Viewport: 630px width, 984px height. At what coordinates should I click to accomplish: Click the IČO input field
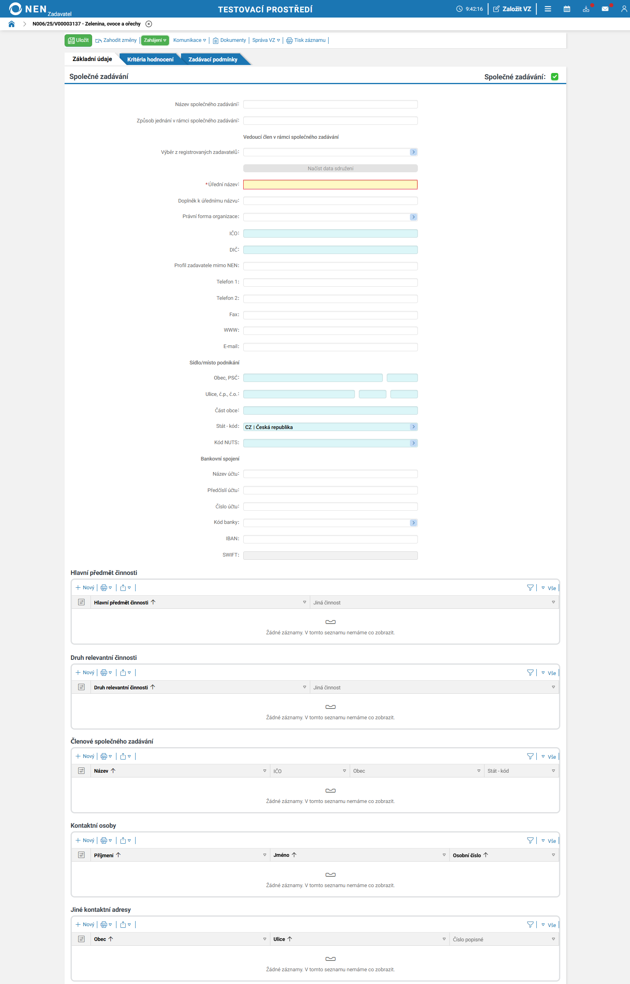tap(330, 234)
